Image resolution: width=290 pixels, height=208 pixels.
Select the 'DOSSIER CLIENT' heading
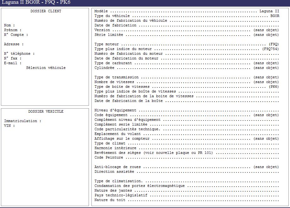pos(46,11)
